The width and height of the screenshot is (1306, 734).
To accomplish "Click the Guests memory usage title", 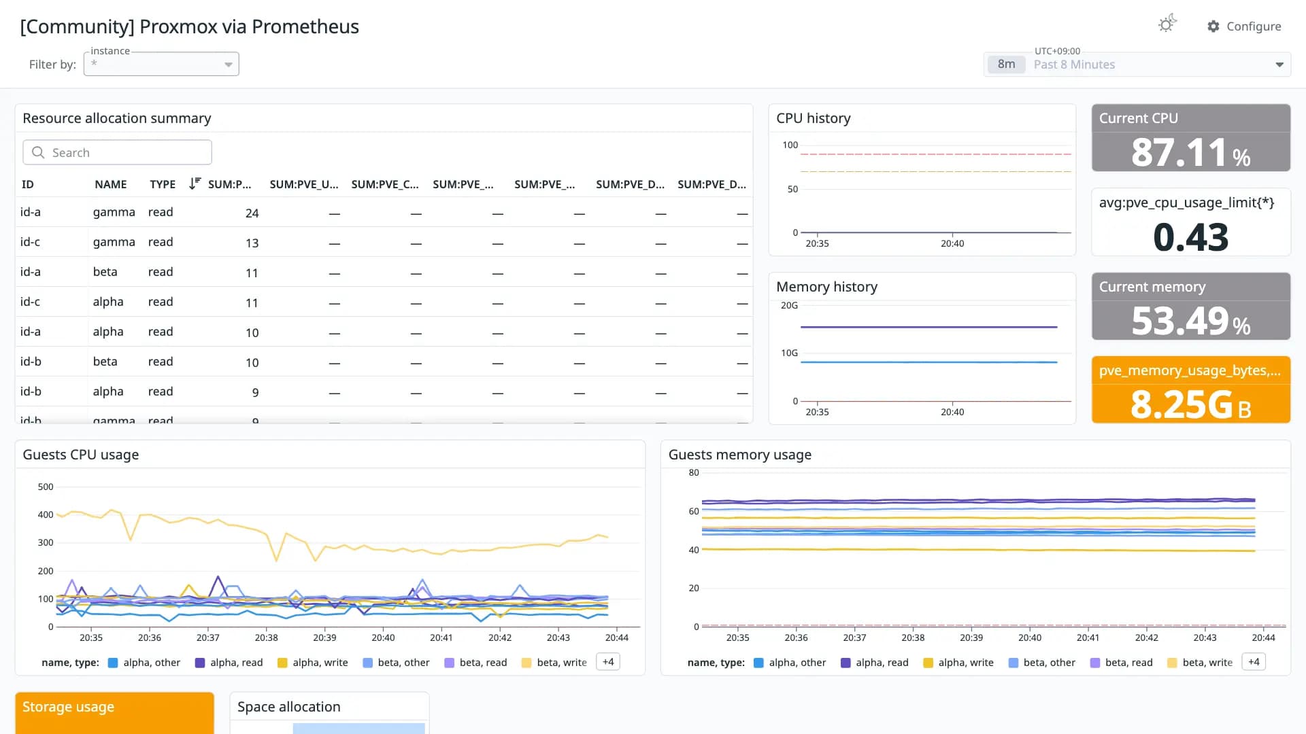I will [739, 455].
